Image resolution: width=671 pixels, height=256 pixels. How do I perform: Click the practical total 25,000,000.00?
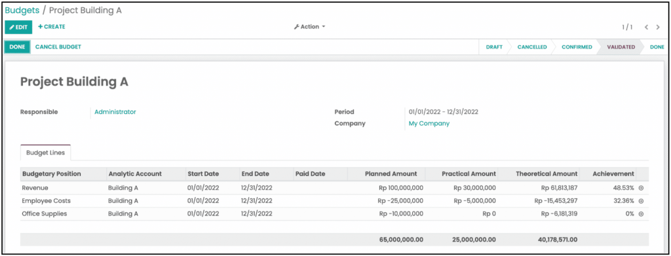[474, 240]
